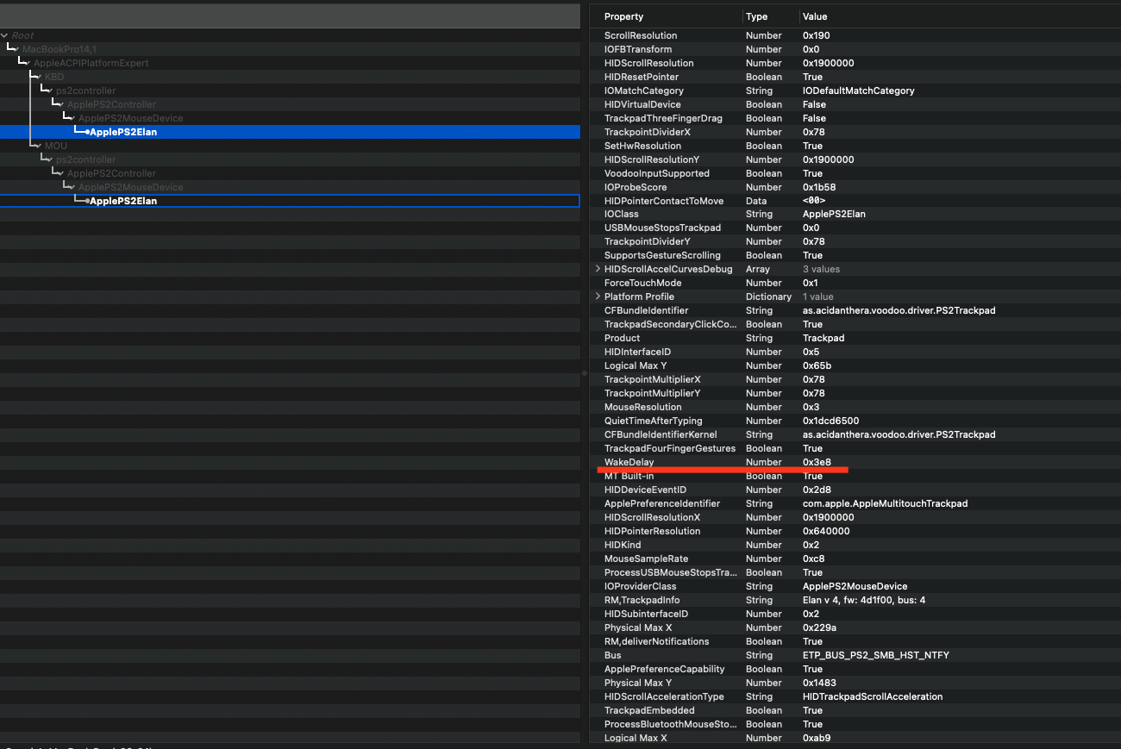Image resolution: width=1121 pixels, height=749 pixels.
Task: Sort properties by the Type column header
Action: 755,16
